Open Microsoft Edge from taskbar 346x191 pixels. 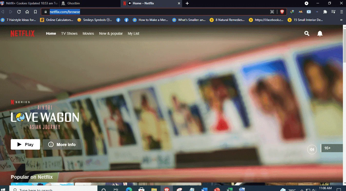[x=129, y=189]
